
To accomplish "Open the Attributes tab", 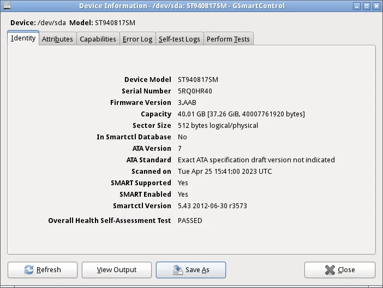I will 57,39.
